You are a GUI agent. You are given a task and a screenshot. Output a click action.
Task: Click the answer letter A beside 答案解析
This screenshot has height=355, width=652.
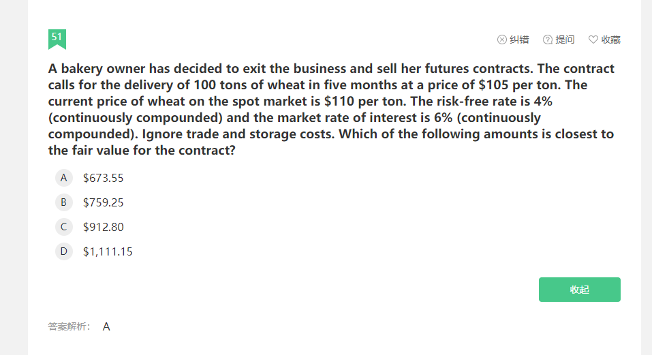point(106,327)
